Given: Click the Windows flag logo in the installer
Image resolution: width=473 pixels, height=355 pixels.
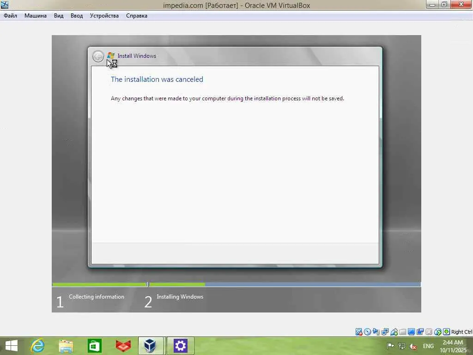Looking at the screenshot, I should (111, 55).
